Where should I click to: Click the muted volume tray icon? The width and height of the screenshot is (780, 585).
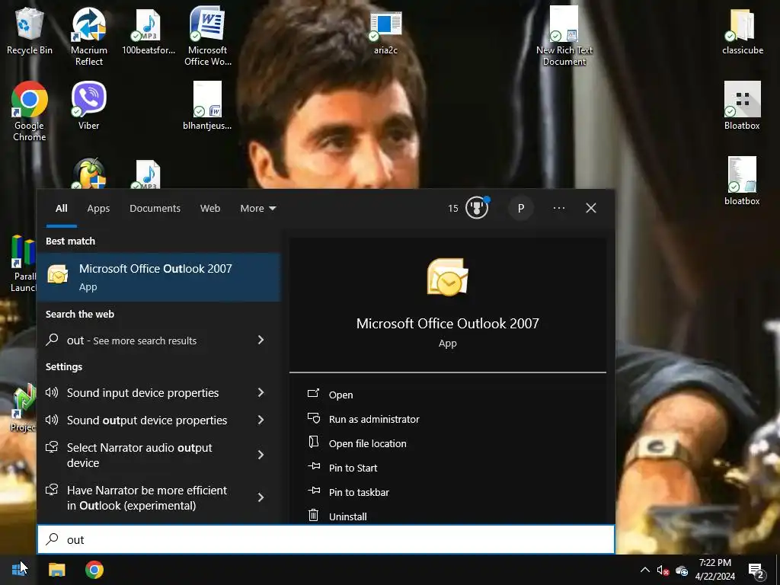(x=663, y=570)
